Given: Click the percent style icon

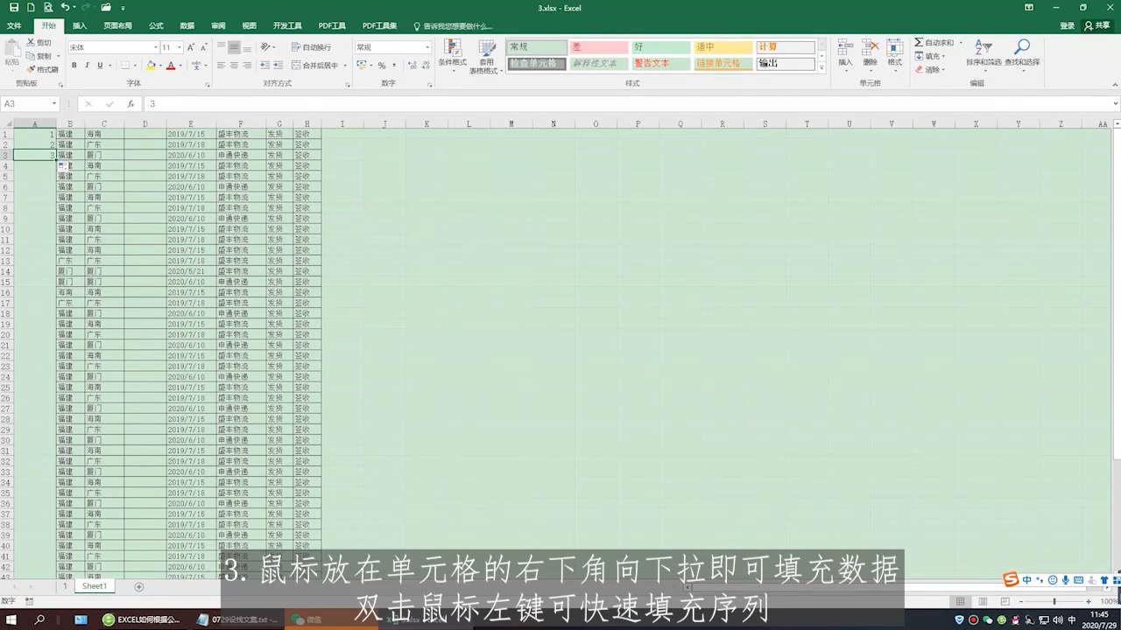Looking at the screenshot, I should click(x=382, y=66).
